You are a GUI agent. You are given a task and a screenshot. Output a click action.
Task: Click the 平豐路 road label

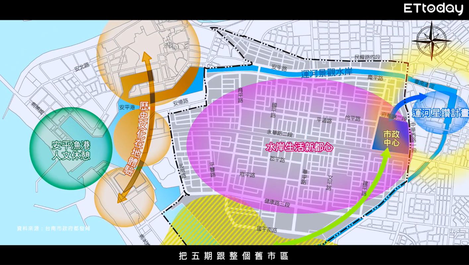click(x=212, y=170)
